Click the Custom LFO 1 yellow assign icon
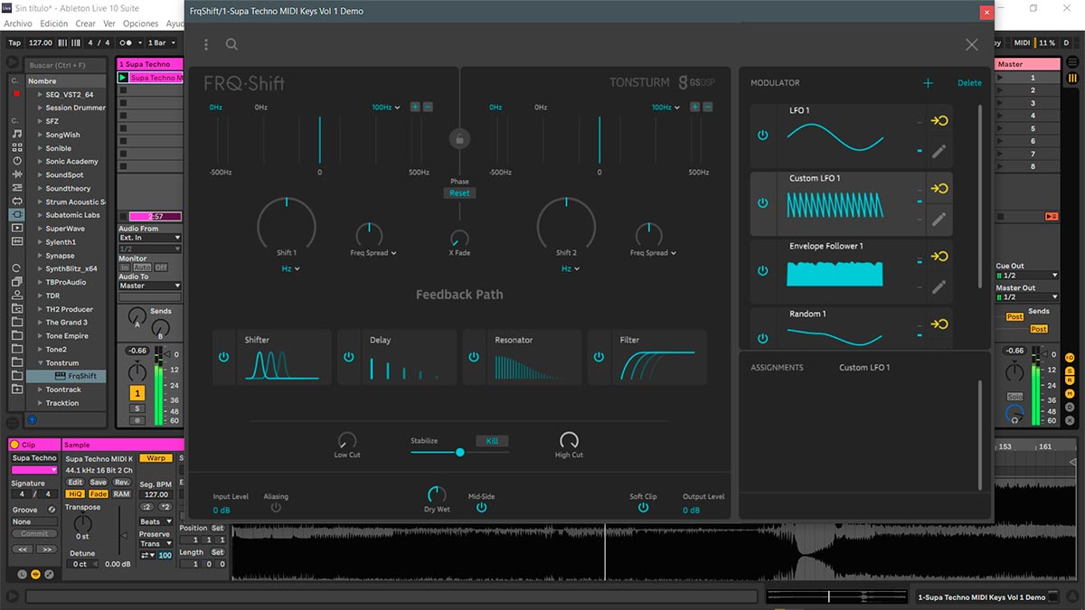This screenshot has height=610, width=1085. point(939,189)
